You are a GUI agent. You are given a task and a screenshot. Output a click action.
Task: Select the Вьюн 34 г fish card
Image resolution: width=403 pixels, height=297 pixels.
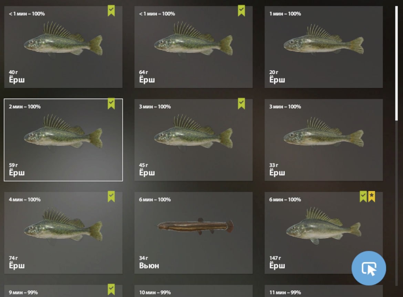coord(193,233)
